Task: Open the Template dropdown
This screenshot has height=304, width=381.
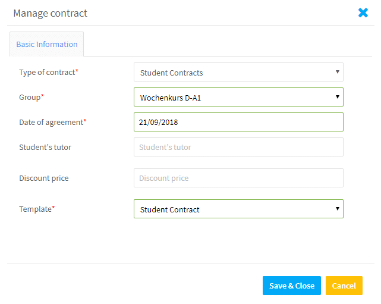Action: click(238, 209)
